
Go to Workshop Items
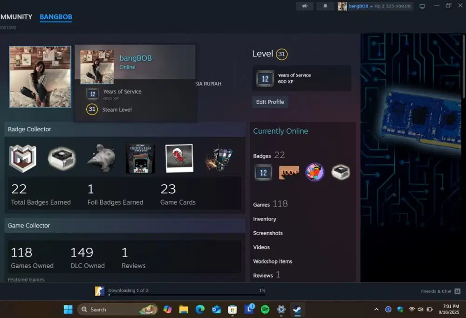(x=273, y=262)
